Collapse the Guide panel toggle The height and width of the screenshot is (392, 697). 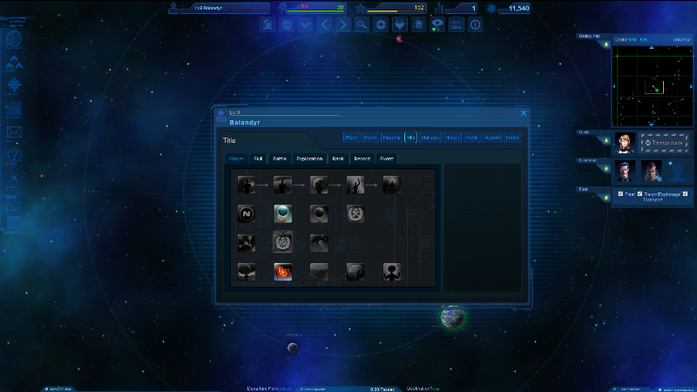pyautogui.click(x=606, y=140)
